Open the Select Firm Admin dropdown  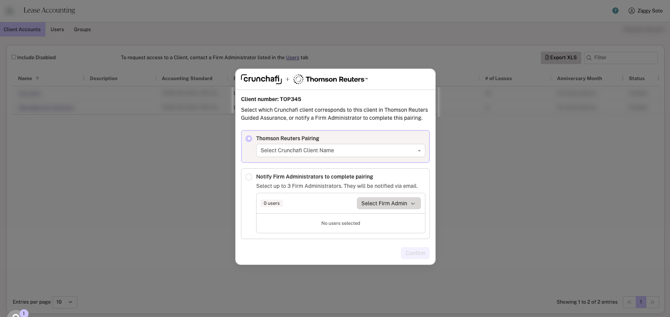coord(388,203)
